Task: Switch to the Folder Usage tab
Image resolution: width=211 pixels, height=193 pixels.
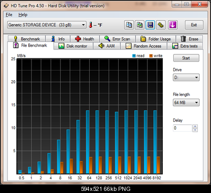Action: click(x=156, y=39)
